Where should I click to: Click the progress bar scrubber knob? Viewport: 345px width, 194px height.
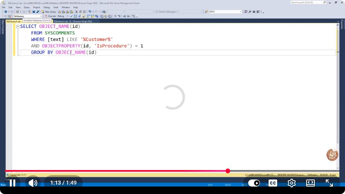(x=228, y=171)
